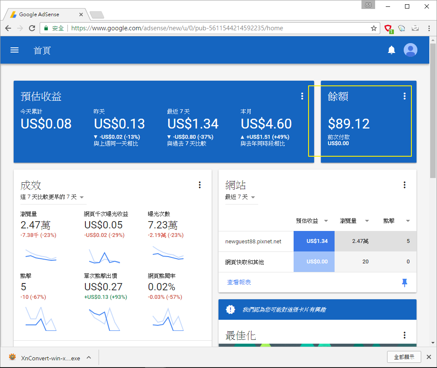Go back to previous page
Screen dimensions: 437x368
point(8,28)
